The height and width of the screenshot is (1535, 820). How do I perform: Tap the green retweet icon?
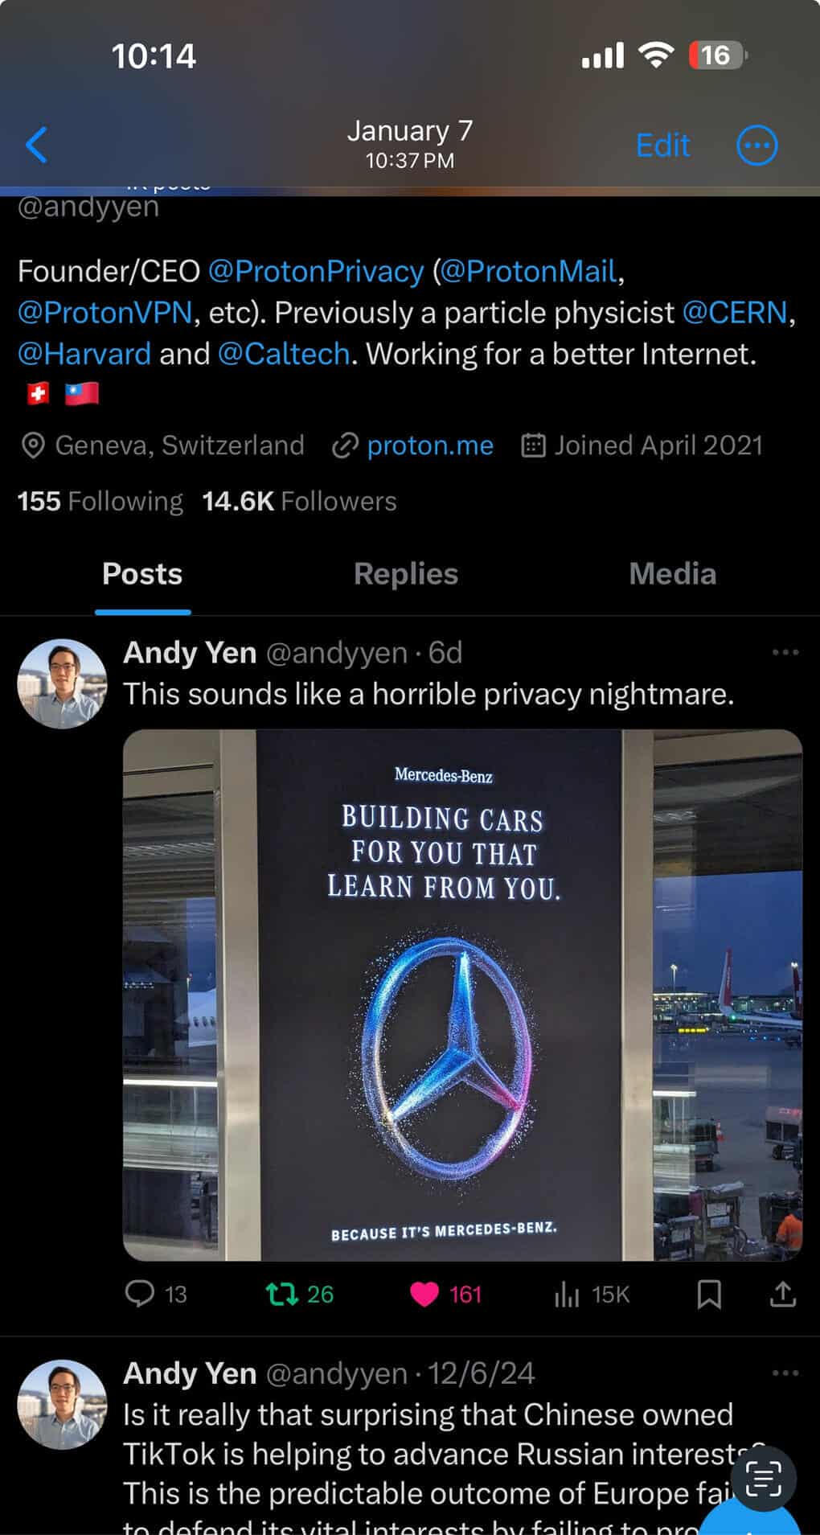point(281,1294)
